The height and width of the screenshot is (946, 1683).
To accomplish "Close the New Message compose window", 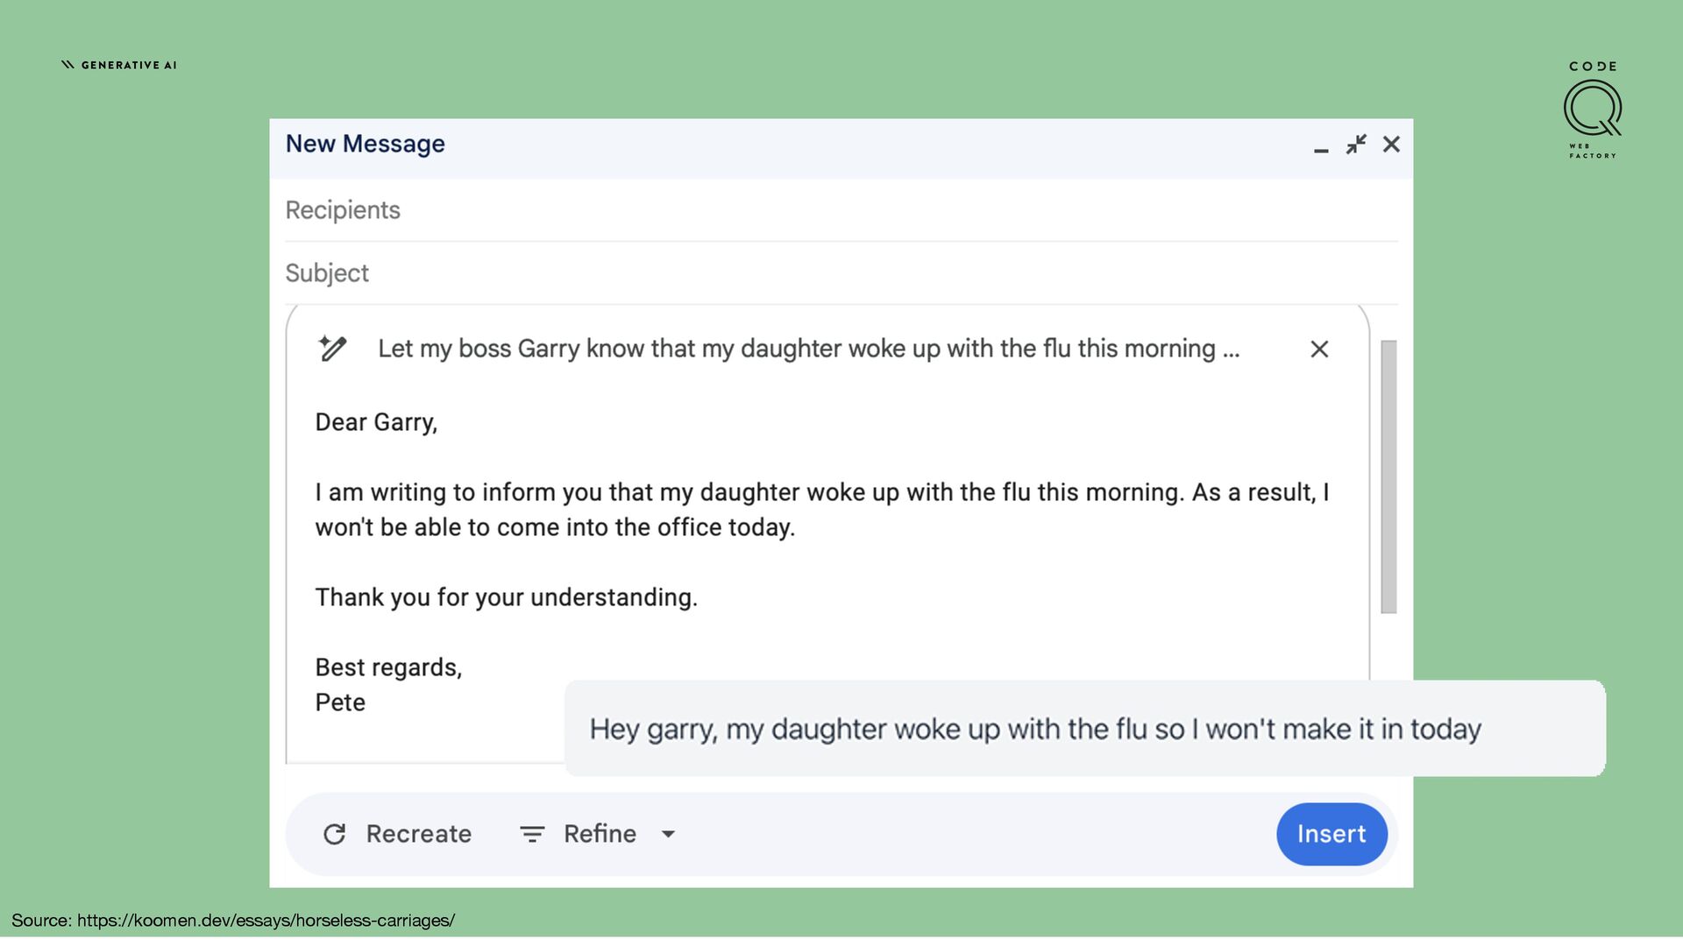I will pyautogui.click(x=1391, y=145).
